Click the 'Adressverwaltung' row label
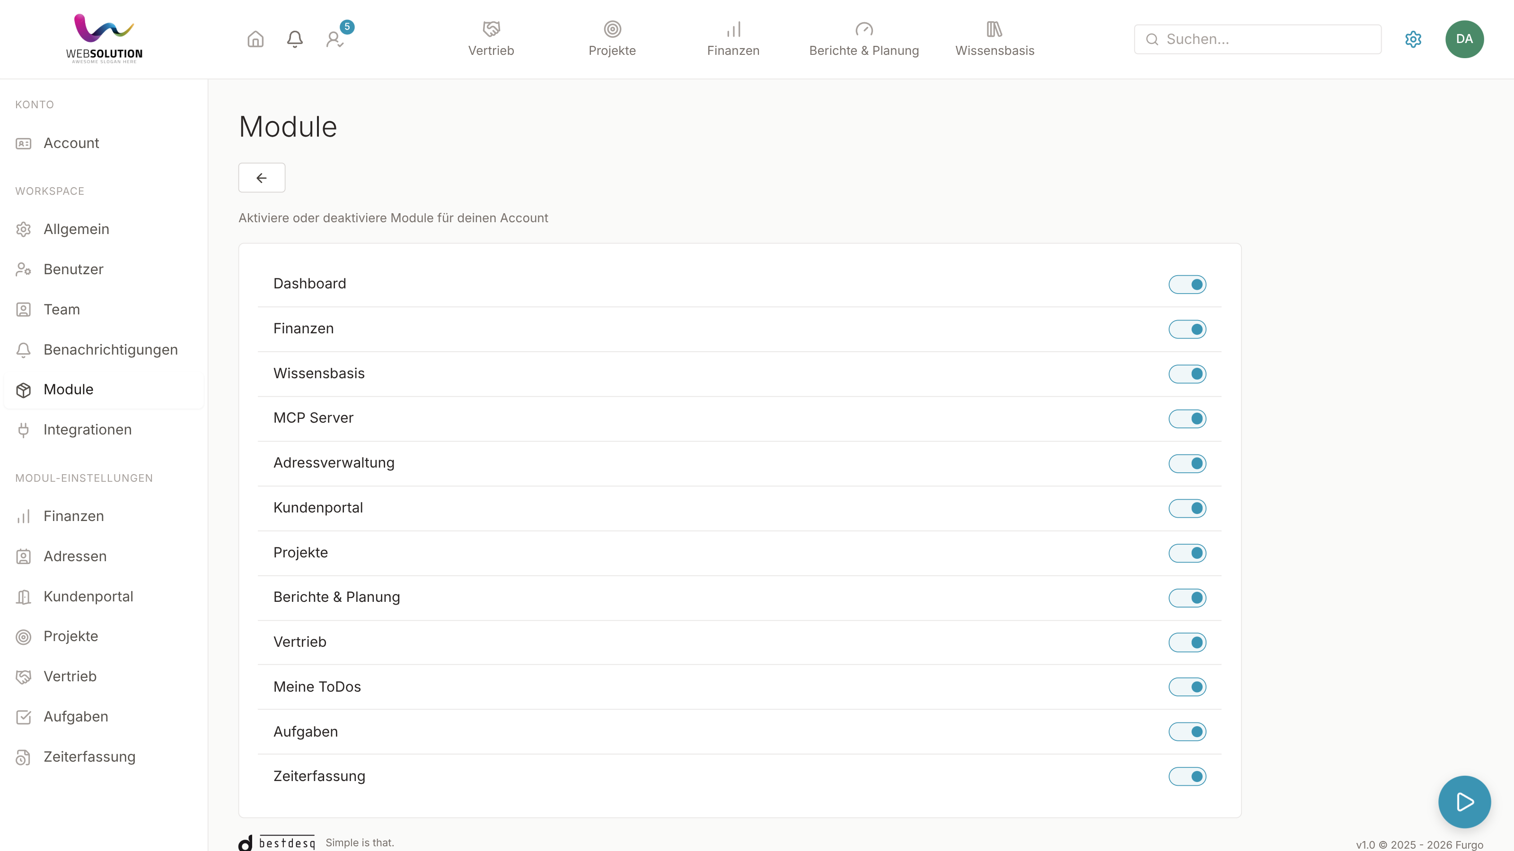 click(x=334, y=463)
